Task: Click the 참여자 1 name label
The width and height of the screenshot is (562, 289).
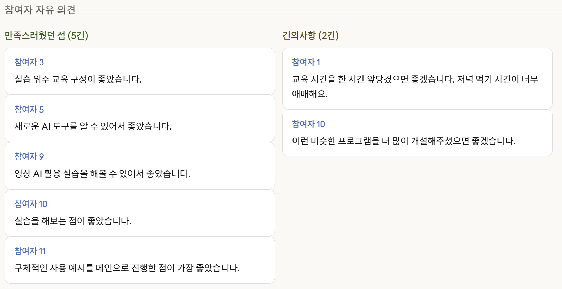Action: pyautogui.click(x=306, y=62)
